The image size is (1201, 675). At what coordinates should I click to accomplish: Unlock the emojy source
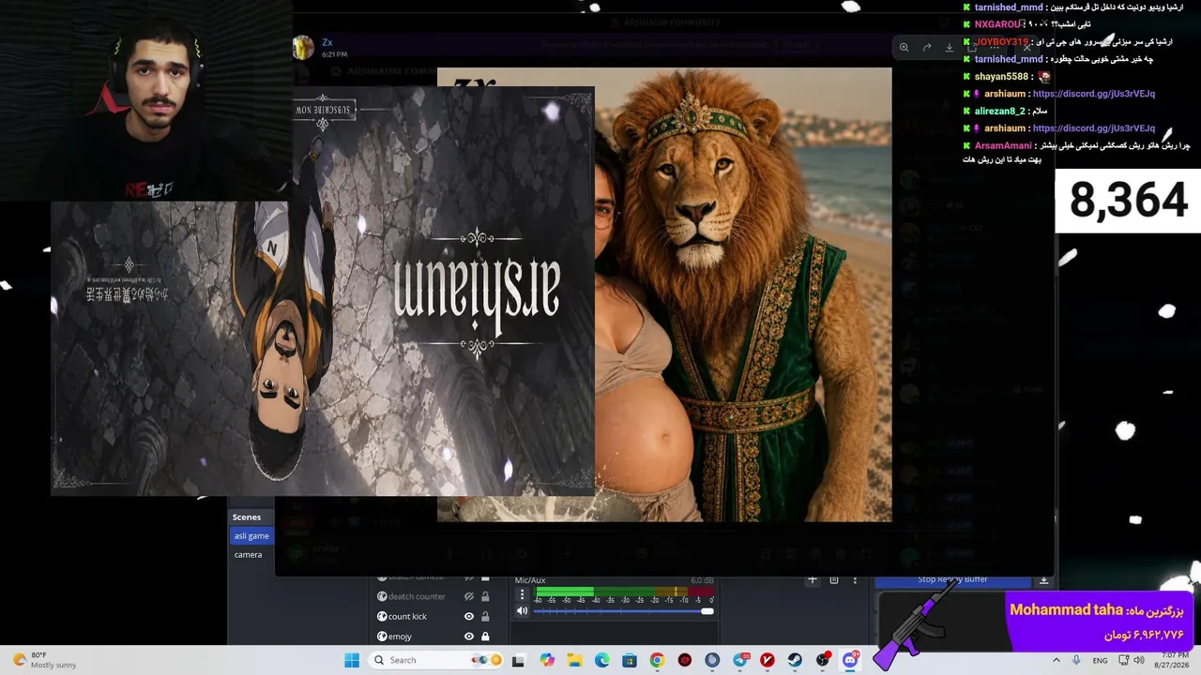485,637
